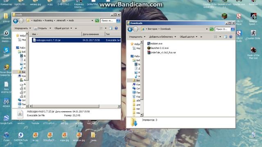The image size is (262, 147).
Task: Open Компьютер desktop icon
Action: click(6, 3)
